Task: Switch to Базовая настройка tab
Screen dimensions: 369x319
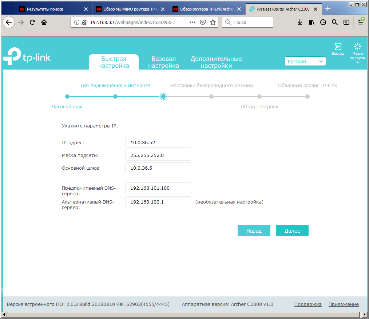Action: [x=163, y=62]
